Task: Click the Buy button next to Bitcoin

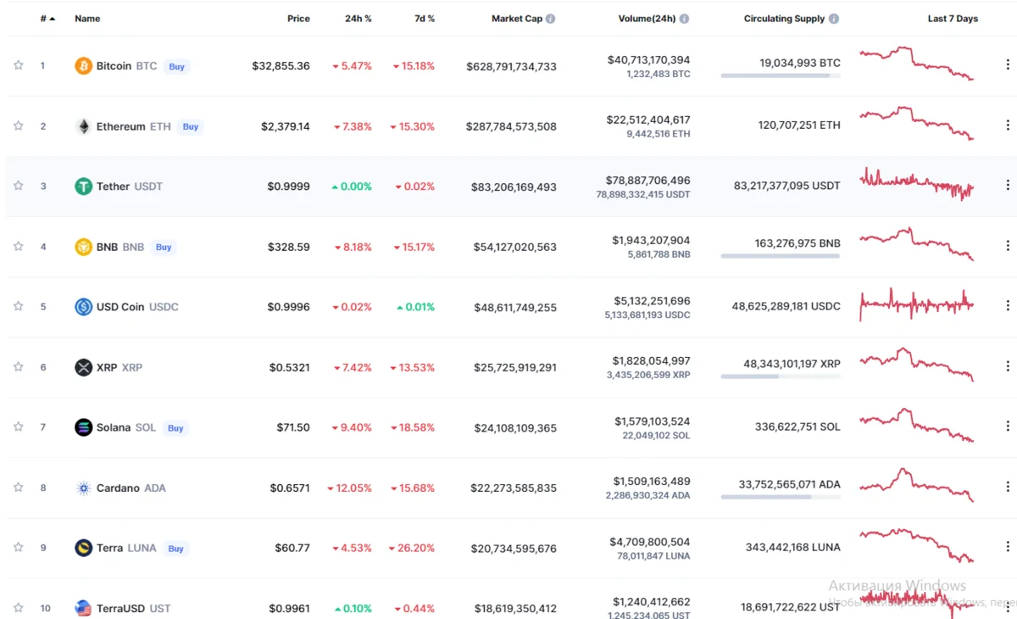Action: pyautogui.click(x=176, y=66)
